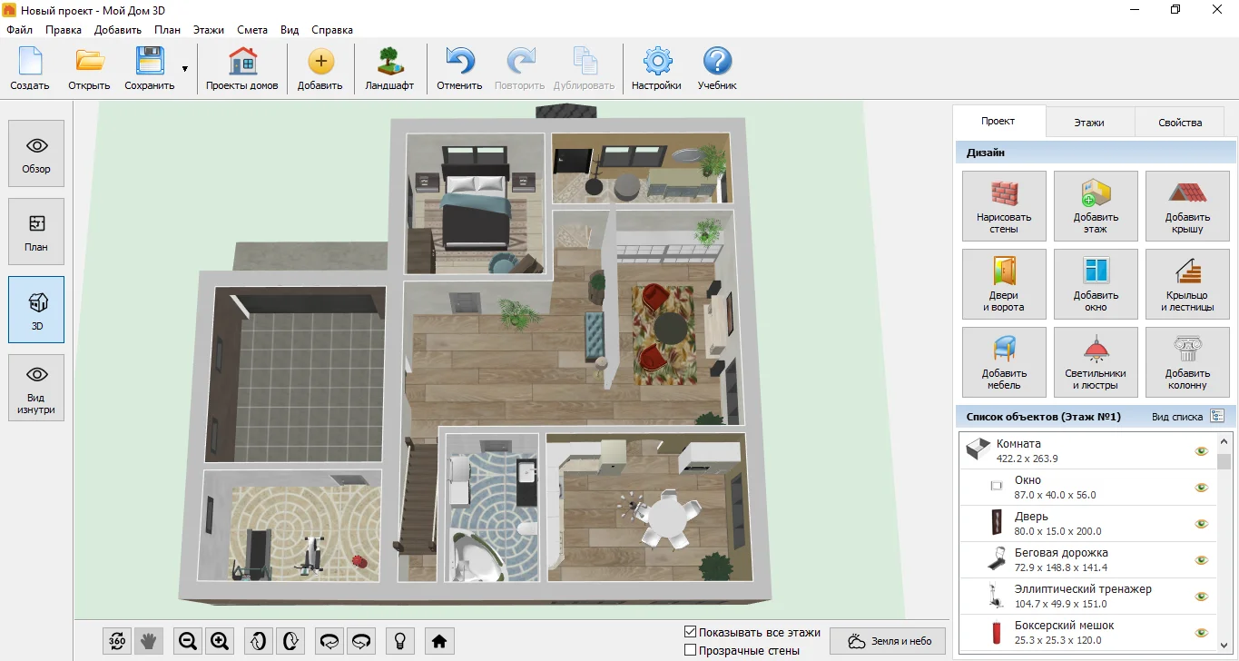Click Добавить колонну add column

pos(1187,362)
